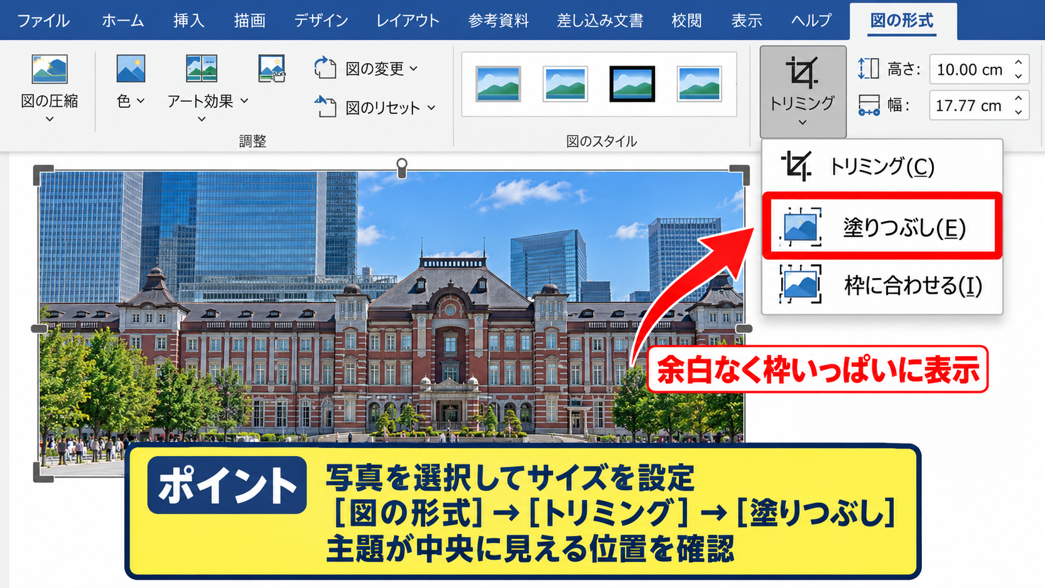The width and height of the screenshot is (1045, 588).
Task: Open the ヘルプ tab
Action: click(811, 21)
